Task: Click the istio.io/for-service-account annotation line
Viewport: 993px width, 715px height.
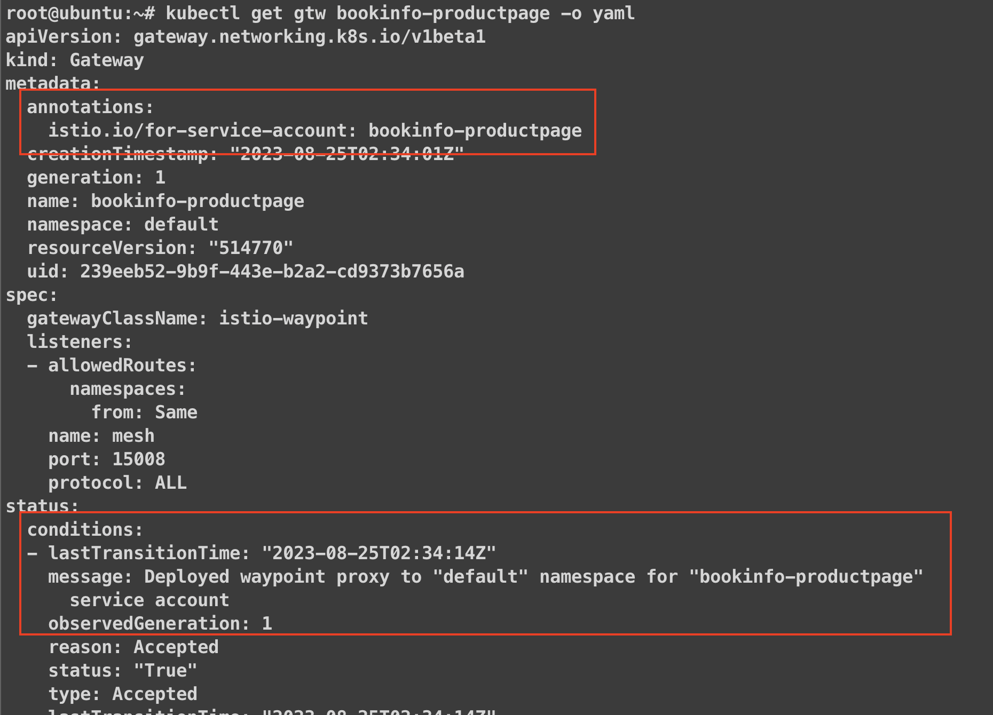Action: pyautogui.click(x=315, y=130)
